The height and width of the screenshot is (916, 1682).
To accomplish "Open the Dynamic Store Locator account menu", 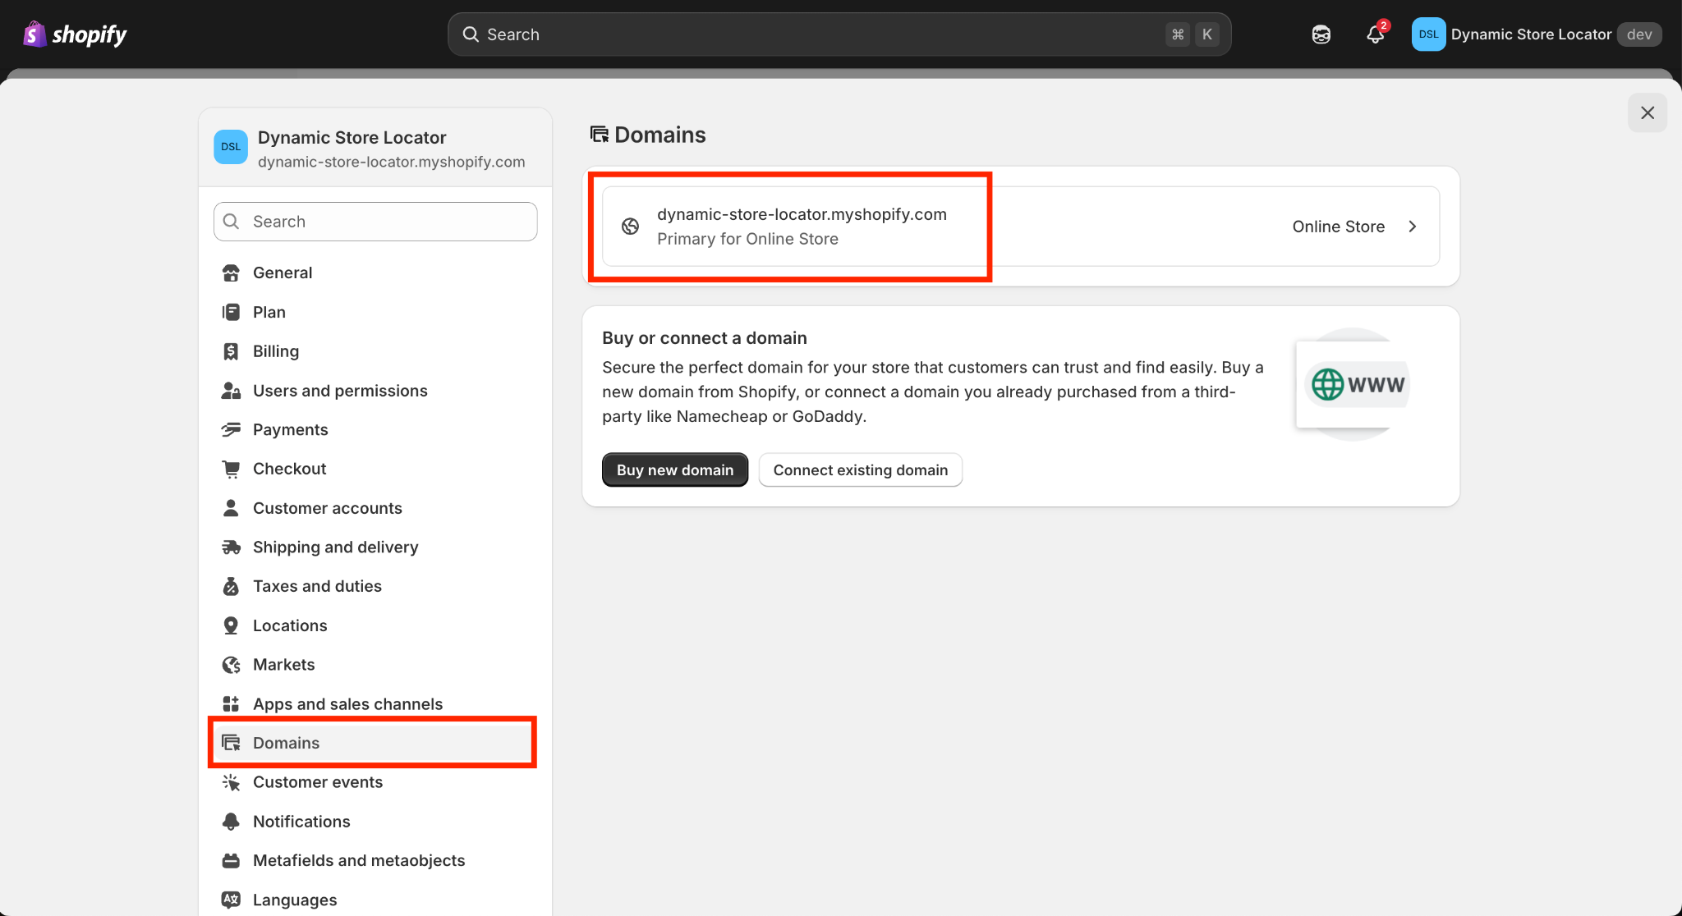I will coord(1537,34).
